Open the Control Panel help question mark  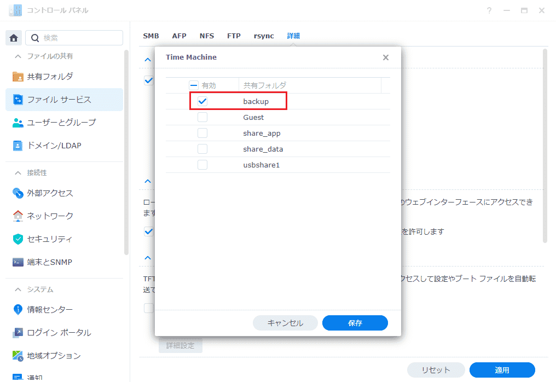pyautogui.click(x=489, y=10)
